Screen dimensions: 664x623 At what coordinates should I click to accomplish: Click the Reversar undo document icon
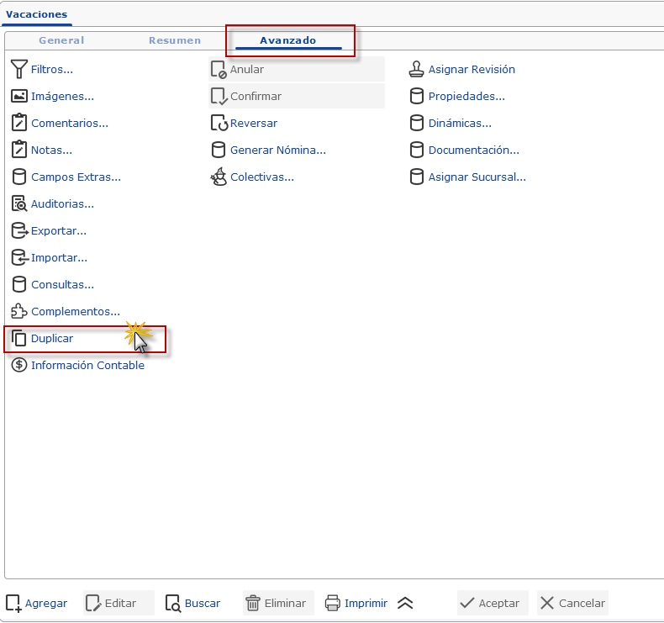[x=219, y=123]
